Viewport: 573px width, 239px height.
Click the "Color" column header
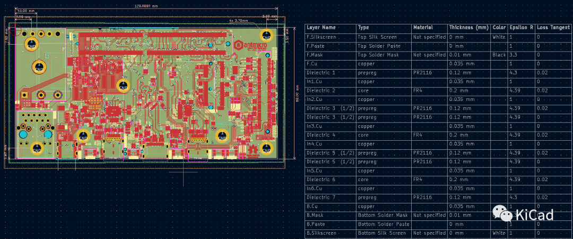click(499, 28)
